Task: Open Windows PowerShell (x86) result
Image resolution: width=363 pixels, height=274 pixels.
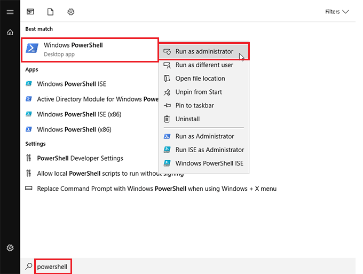Action: pyautogui.click(x=74, y=129)
